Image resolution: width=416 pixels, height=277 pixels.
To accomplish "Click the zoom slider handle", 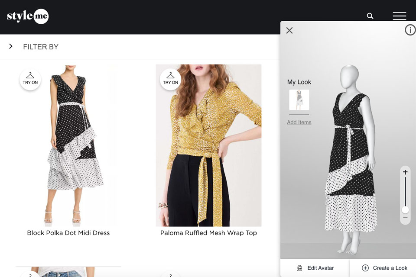I will (405, 210).
